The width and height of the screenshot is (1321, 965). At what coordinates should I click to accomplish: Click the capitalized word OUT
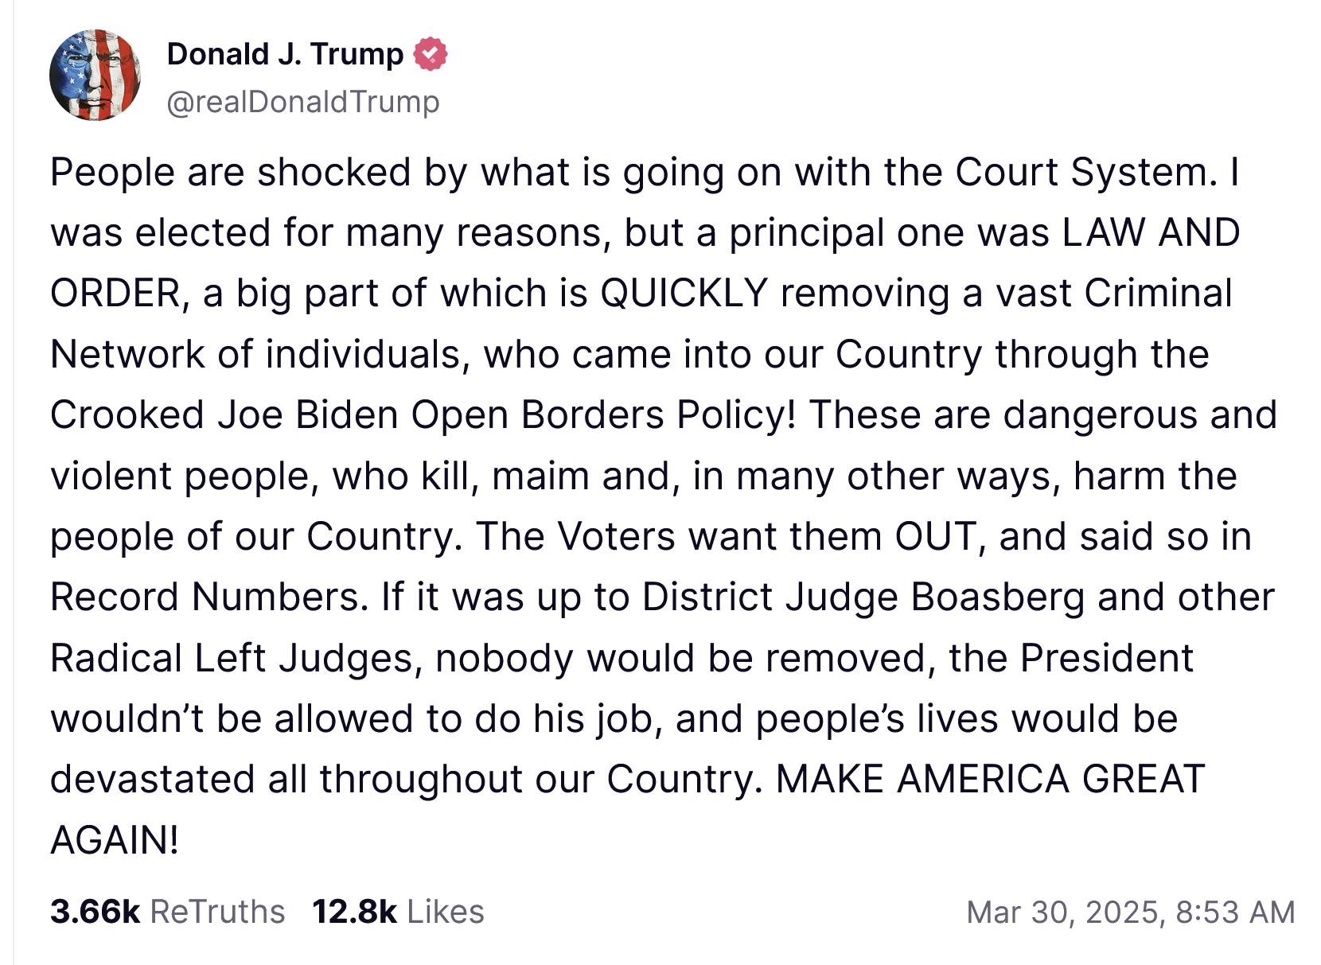[x=936, y=536]
